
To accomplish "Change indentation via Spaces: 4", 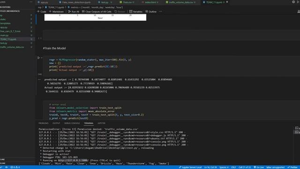I will tap(224, 167).
